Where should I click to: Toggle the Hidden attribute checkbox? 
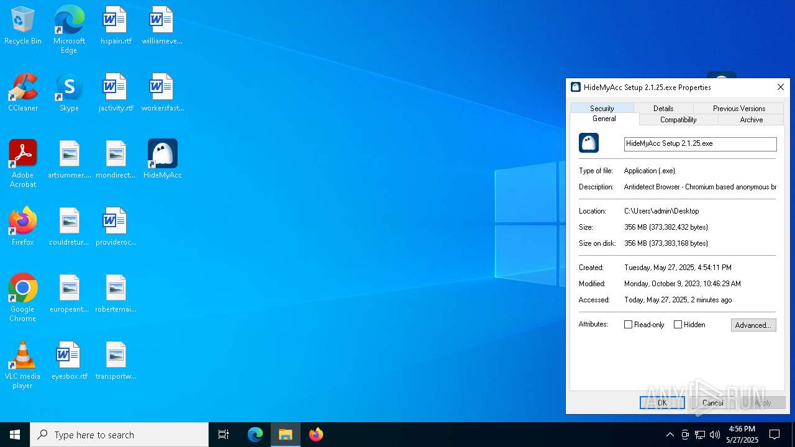pos(678,325)
